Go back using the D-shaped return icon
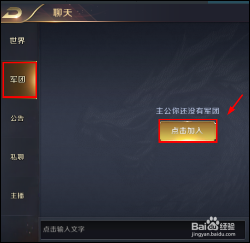Image resolution: width=250 pixels, height=243 pixels. tap(12, 13)
